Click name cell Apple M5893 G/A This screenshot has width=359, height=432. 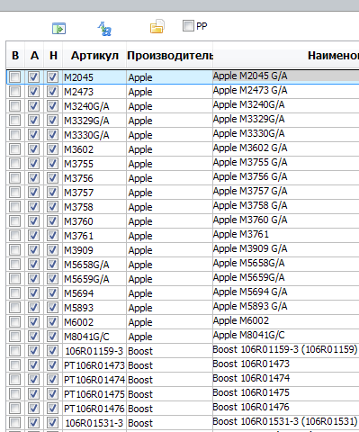pyautogui.click(x=286, y=307)
